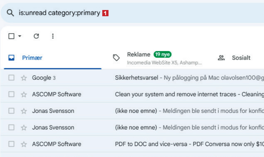The height and width of the screenshot is (157, 264).
Task: Check the first Jonas Svensson email checkbox
Action: tap(11, 111)
